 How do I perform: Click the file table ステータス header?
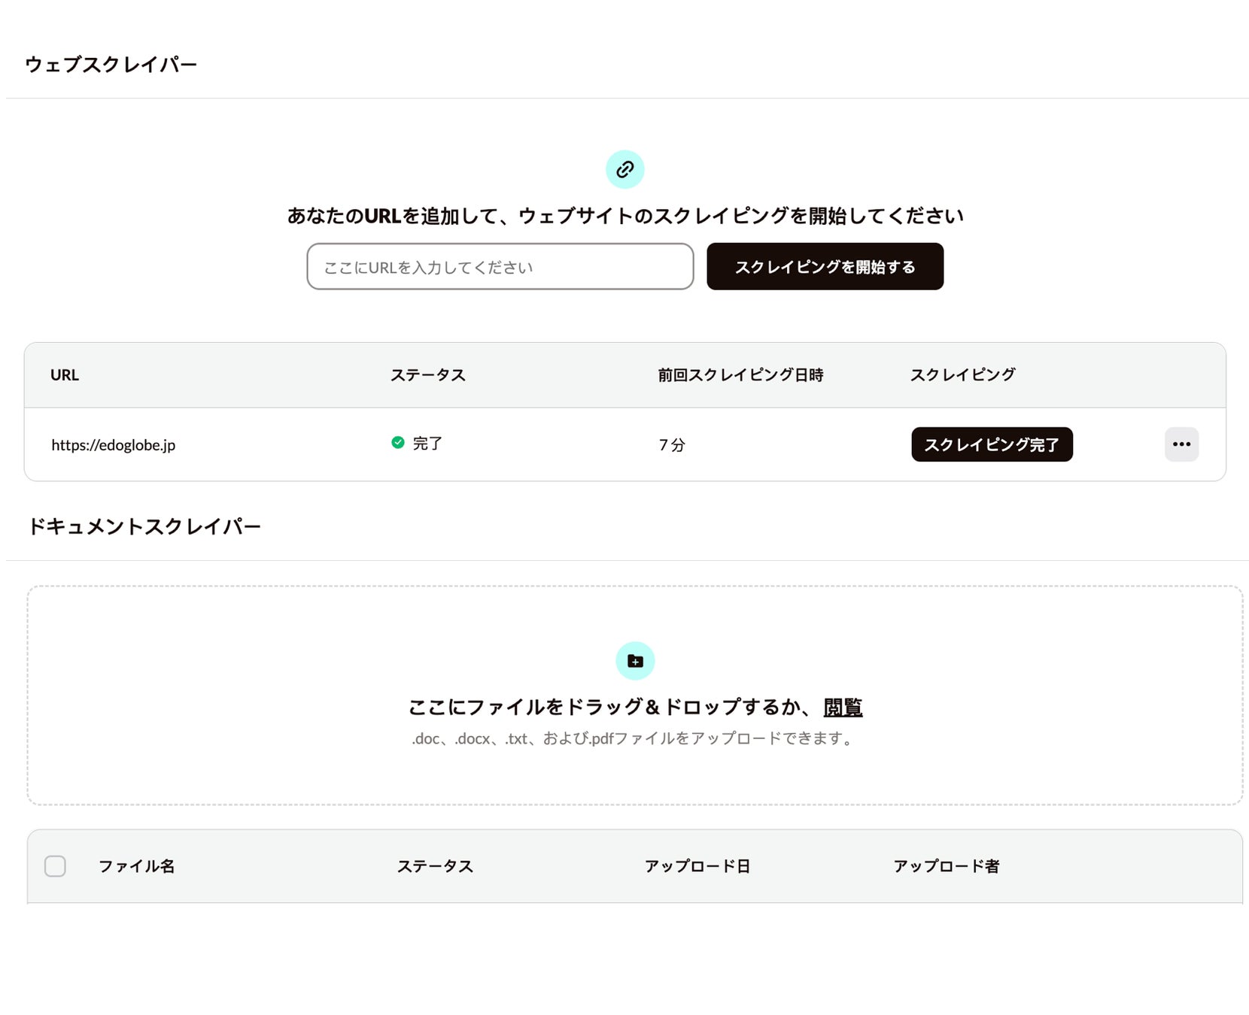pyautogui.click(x=435, y=866)
